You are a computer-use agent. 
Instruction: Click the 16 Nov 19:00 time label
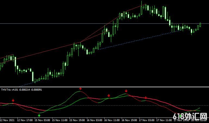coord(129,120)
